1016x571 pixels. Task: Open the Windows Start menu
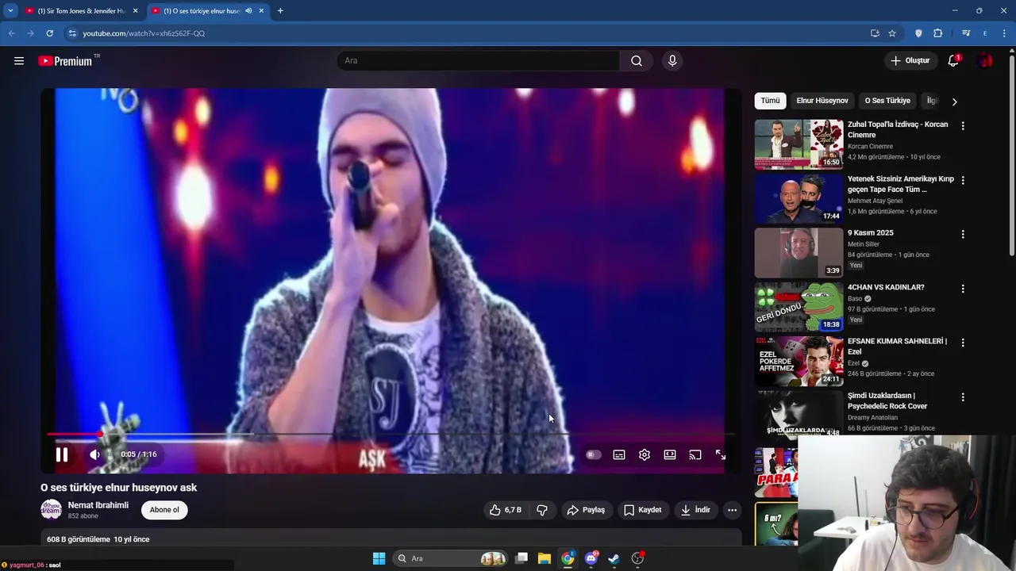point(379,558)
